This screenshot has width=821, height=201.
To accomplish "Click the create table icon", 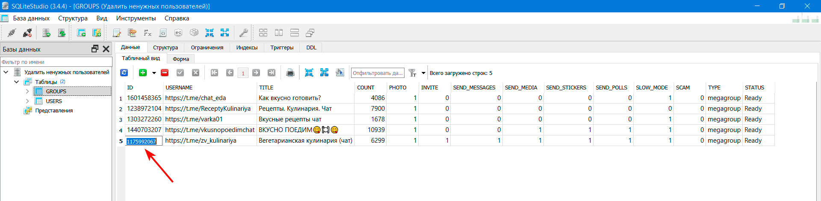I will 81,33.
